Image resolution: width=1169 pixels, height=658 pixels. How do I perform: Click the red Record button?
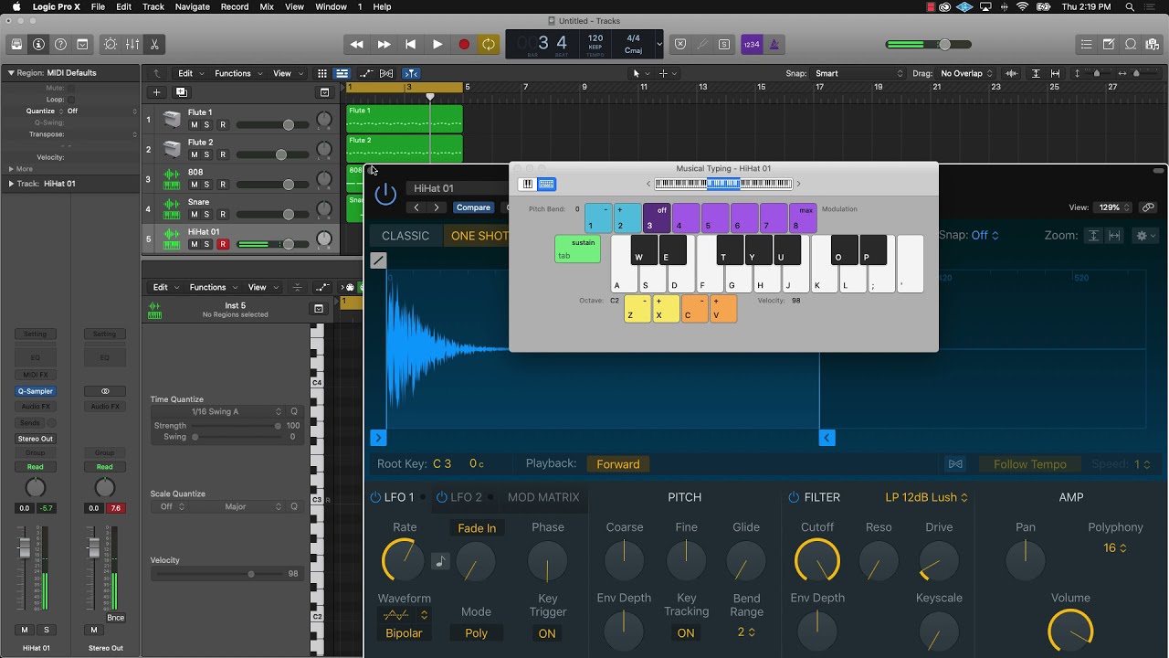click(464, 44)
